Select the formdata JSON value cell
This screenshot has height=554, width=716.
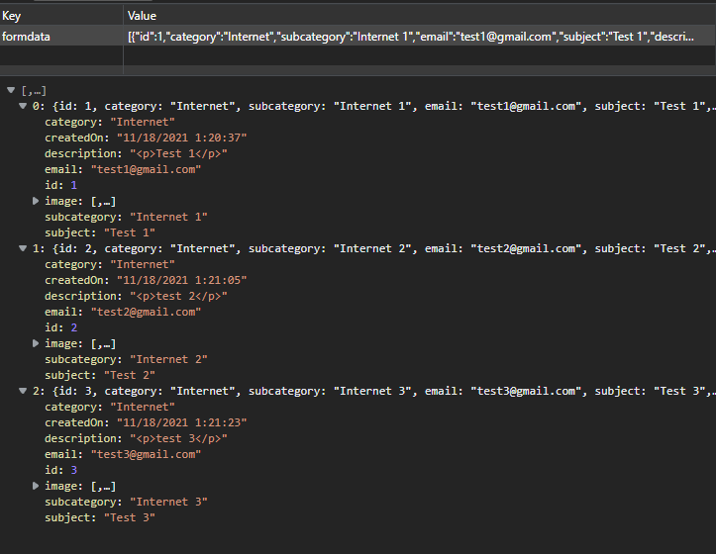tap(419, 36)
